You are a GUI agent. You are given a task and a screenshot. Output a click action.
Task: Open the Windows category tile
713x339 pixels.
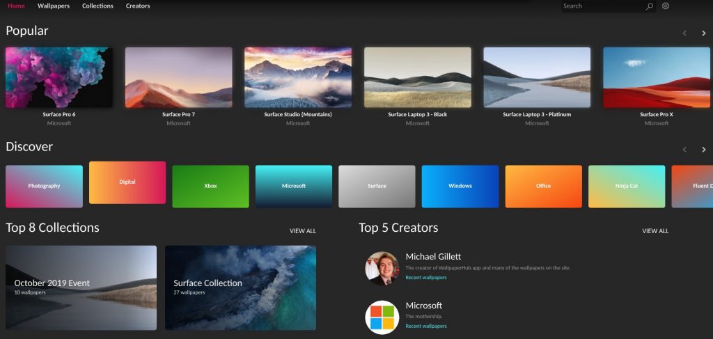coord(460,187)
